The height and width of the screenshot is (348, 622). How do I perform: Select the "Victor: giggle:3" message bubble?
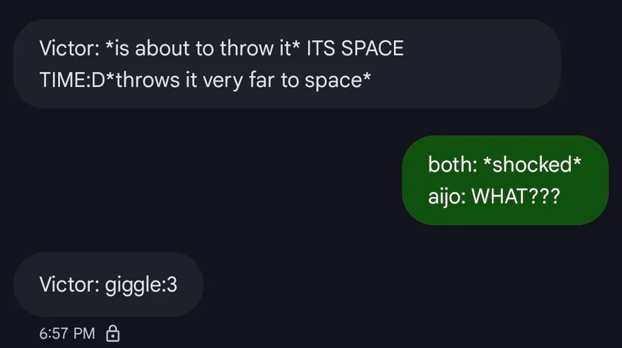tap(109, 284)
